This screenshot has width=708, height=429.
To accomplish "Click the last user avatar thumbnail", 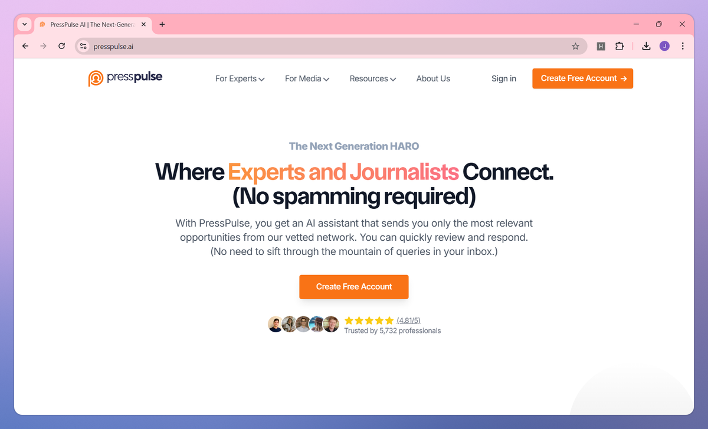I will (x=331, y=324).
